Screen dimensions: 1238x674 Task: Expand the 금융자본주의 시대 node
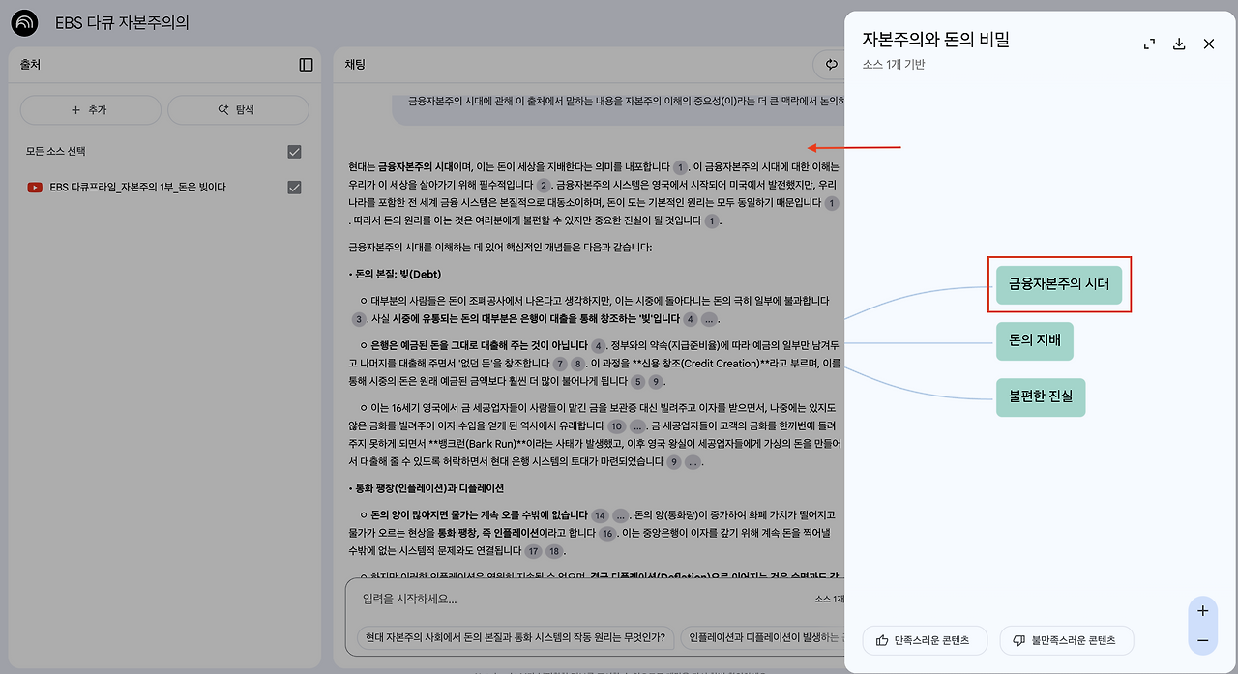pyautogui.click(x=1060, y=284)
